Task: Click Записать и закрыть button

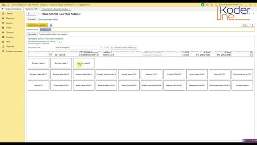Action: (x=37, y=25)
